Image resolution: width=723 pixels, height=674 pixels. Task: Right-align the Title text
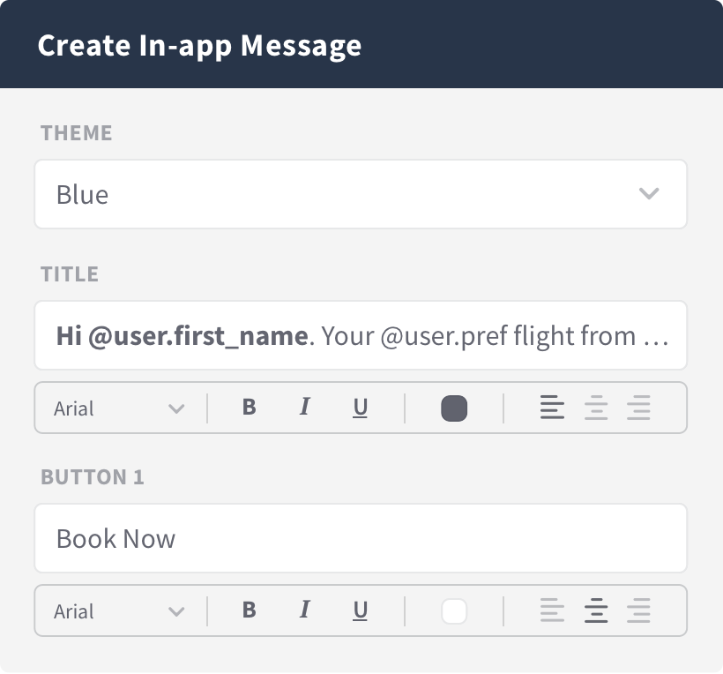tap(638, 408)
